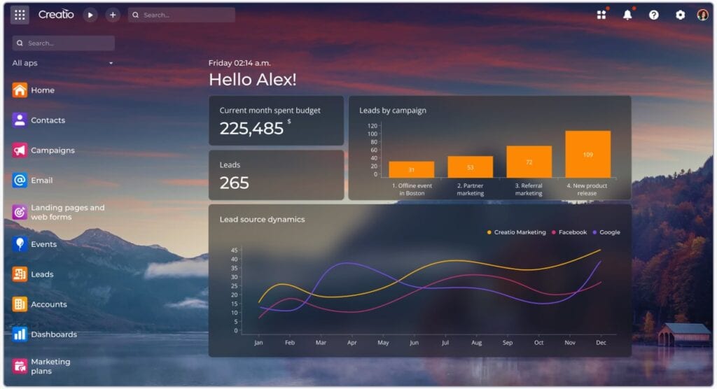Image resolution: width=717 pixels, height=389 pixels.
Task: Click the Events balloon icon
Action: coord(20,244)
